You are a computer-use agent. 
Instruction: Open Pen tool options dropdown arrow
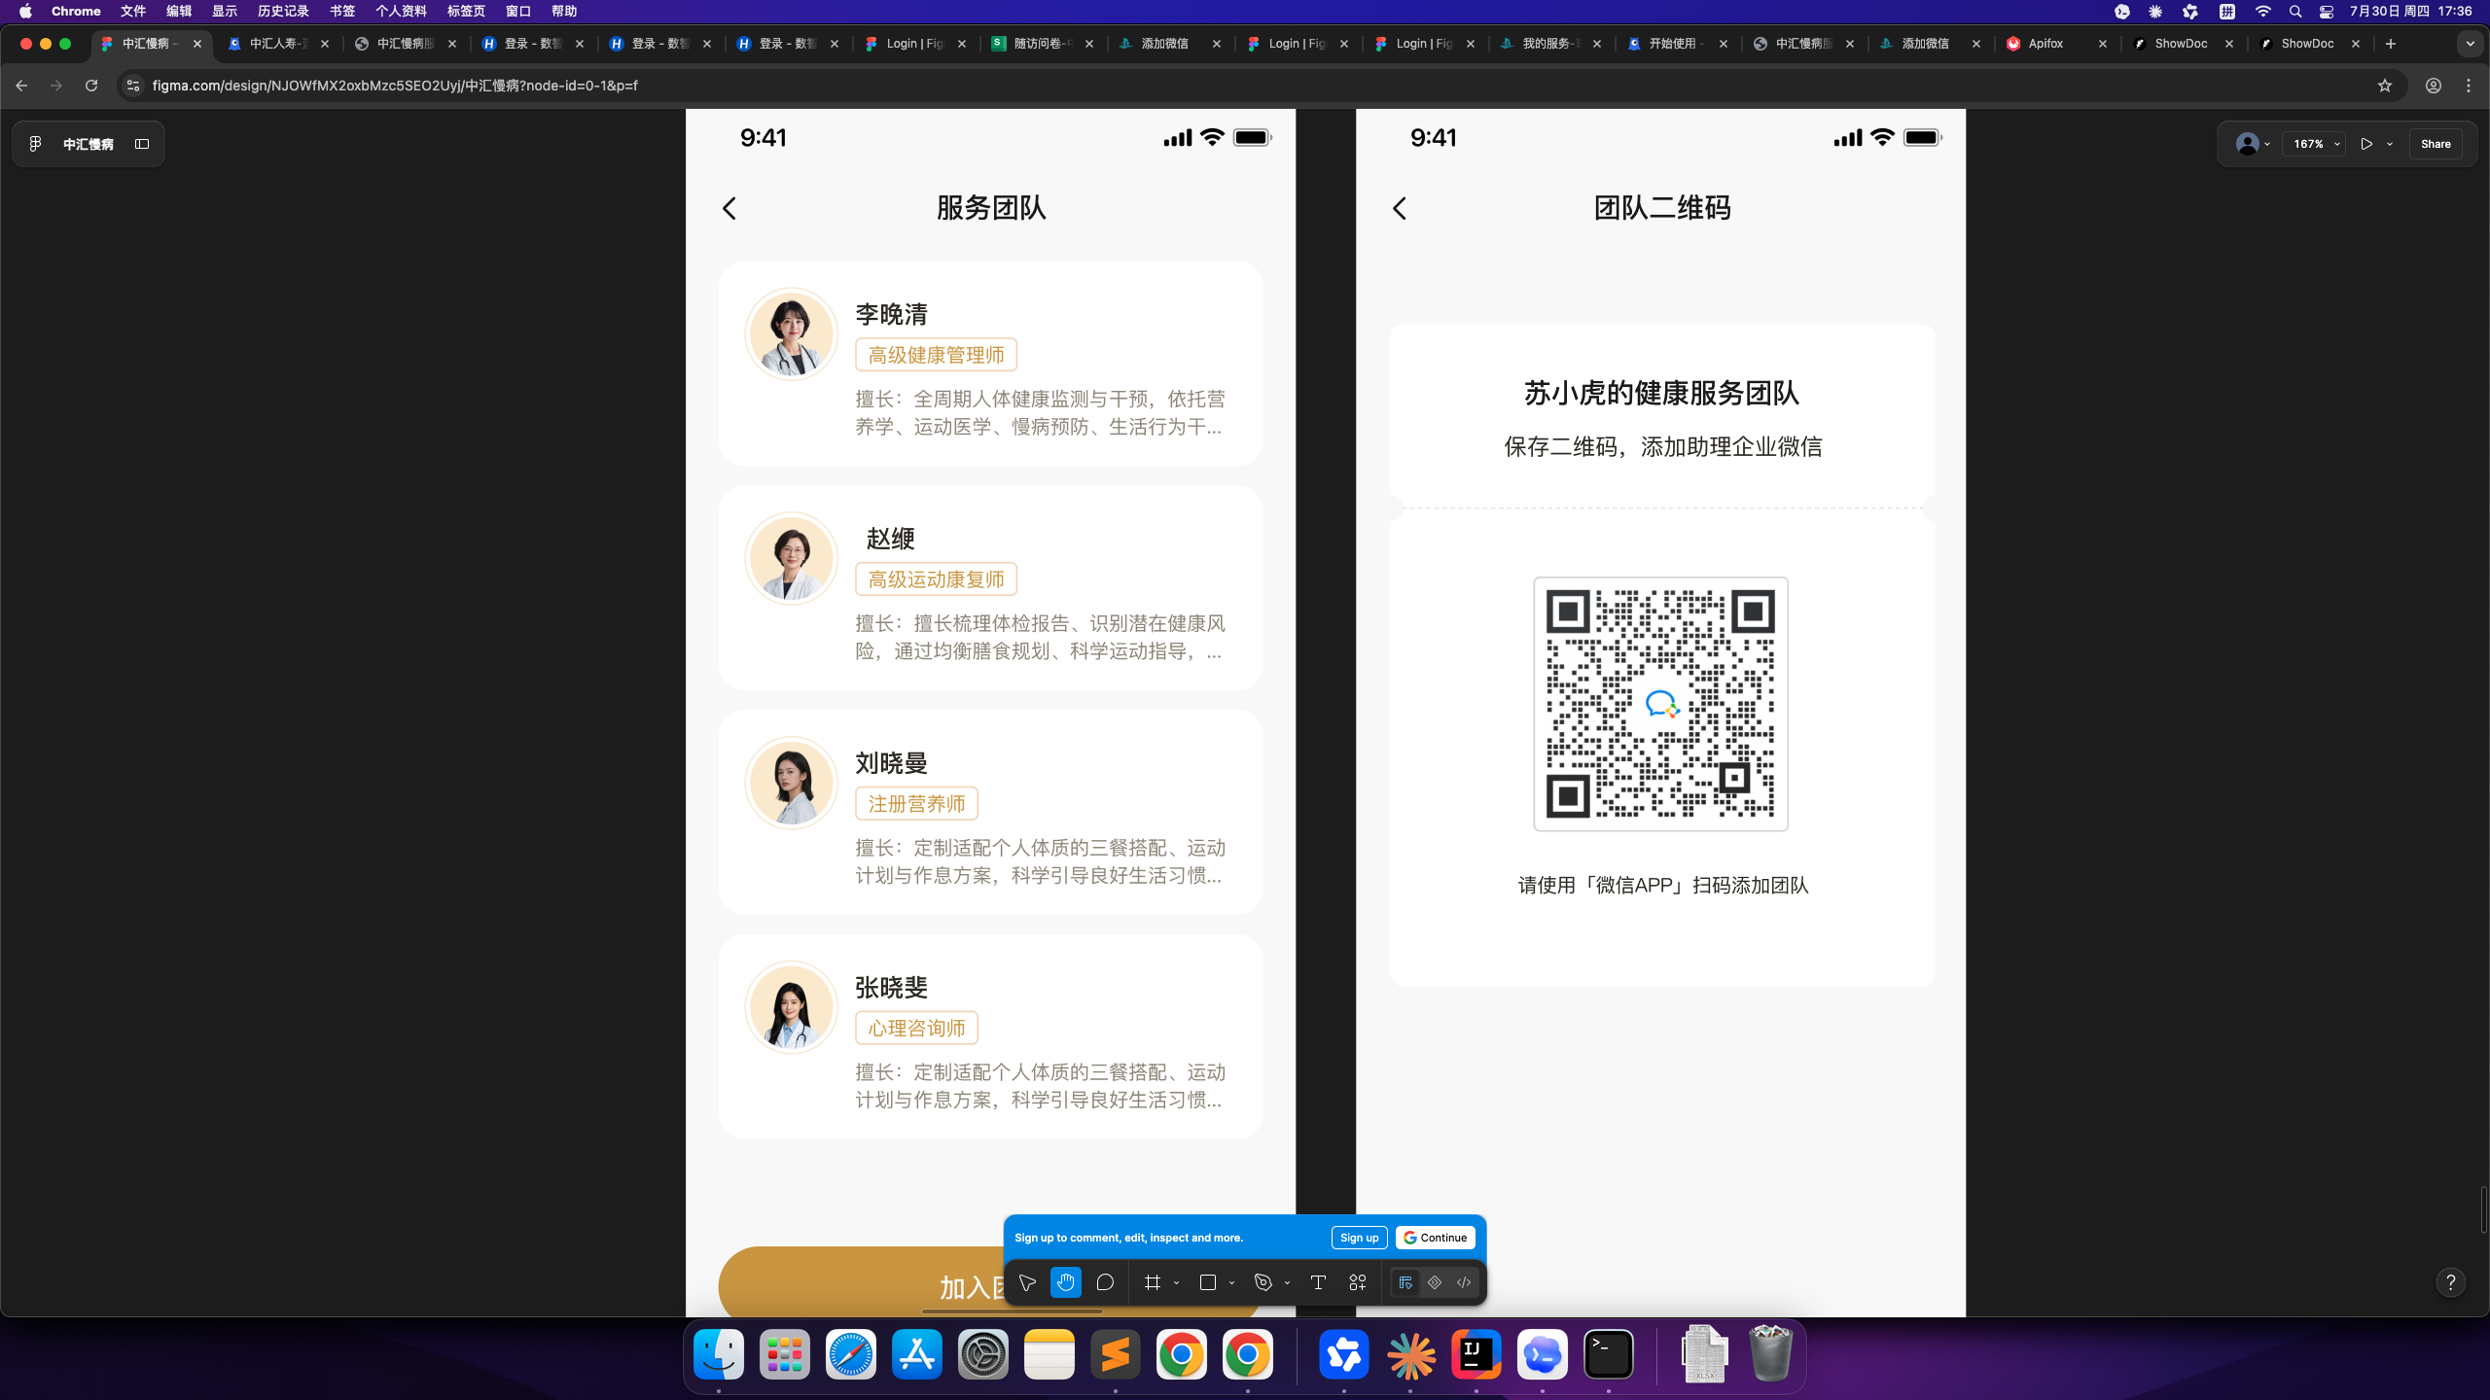tap(1288, 1283)
